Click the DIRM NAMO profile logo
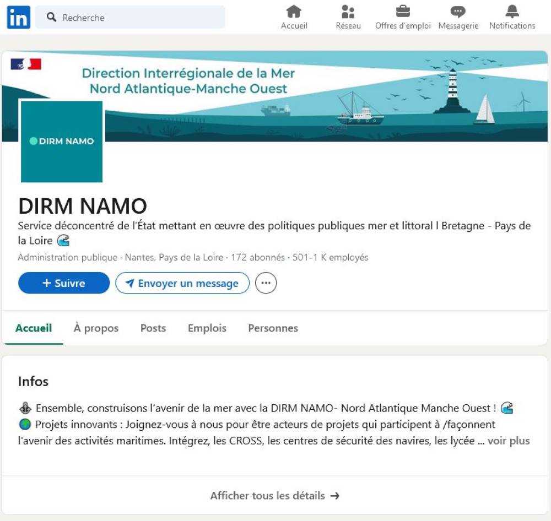 pyautogui.click(x=61, y=141)
